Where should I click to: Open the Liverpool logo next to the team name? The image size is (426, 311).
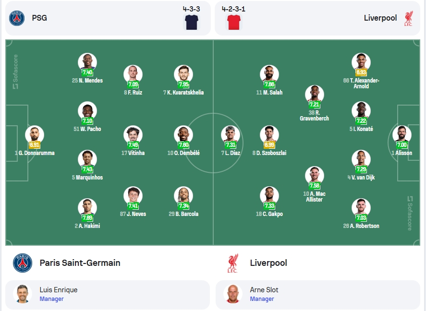pos(232,263)
